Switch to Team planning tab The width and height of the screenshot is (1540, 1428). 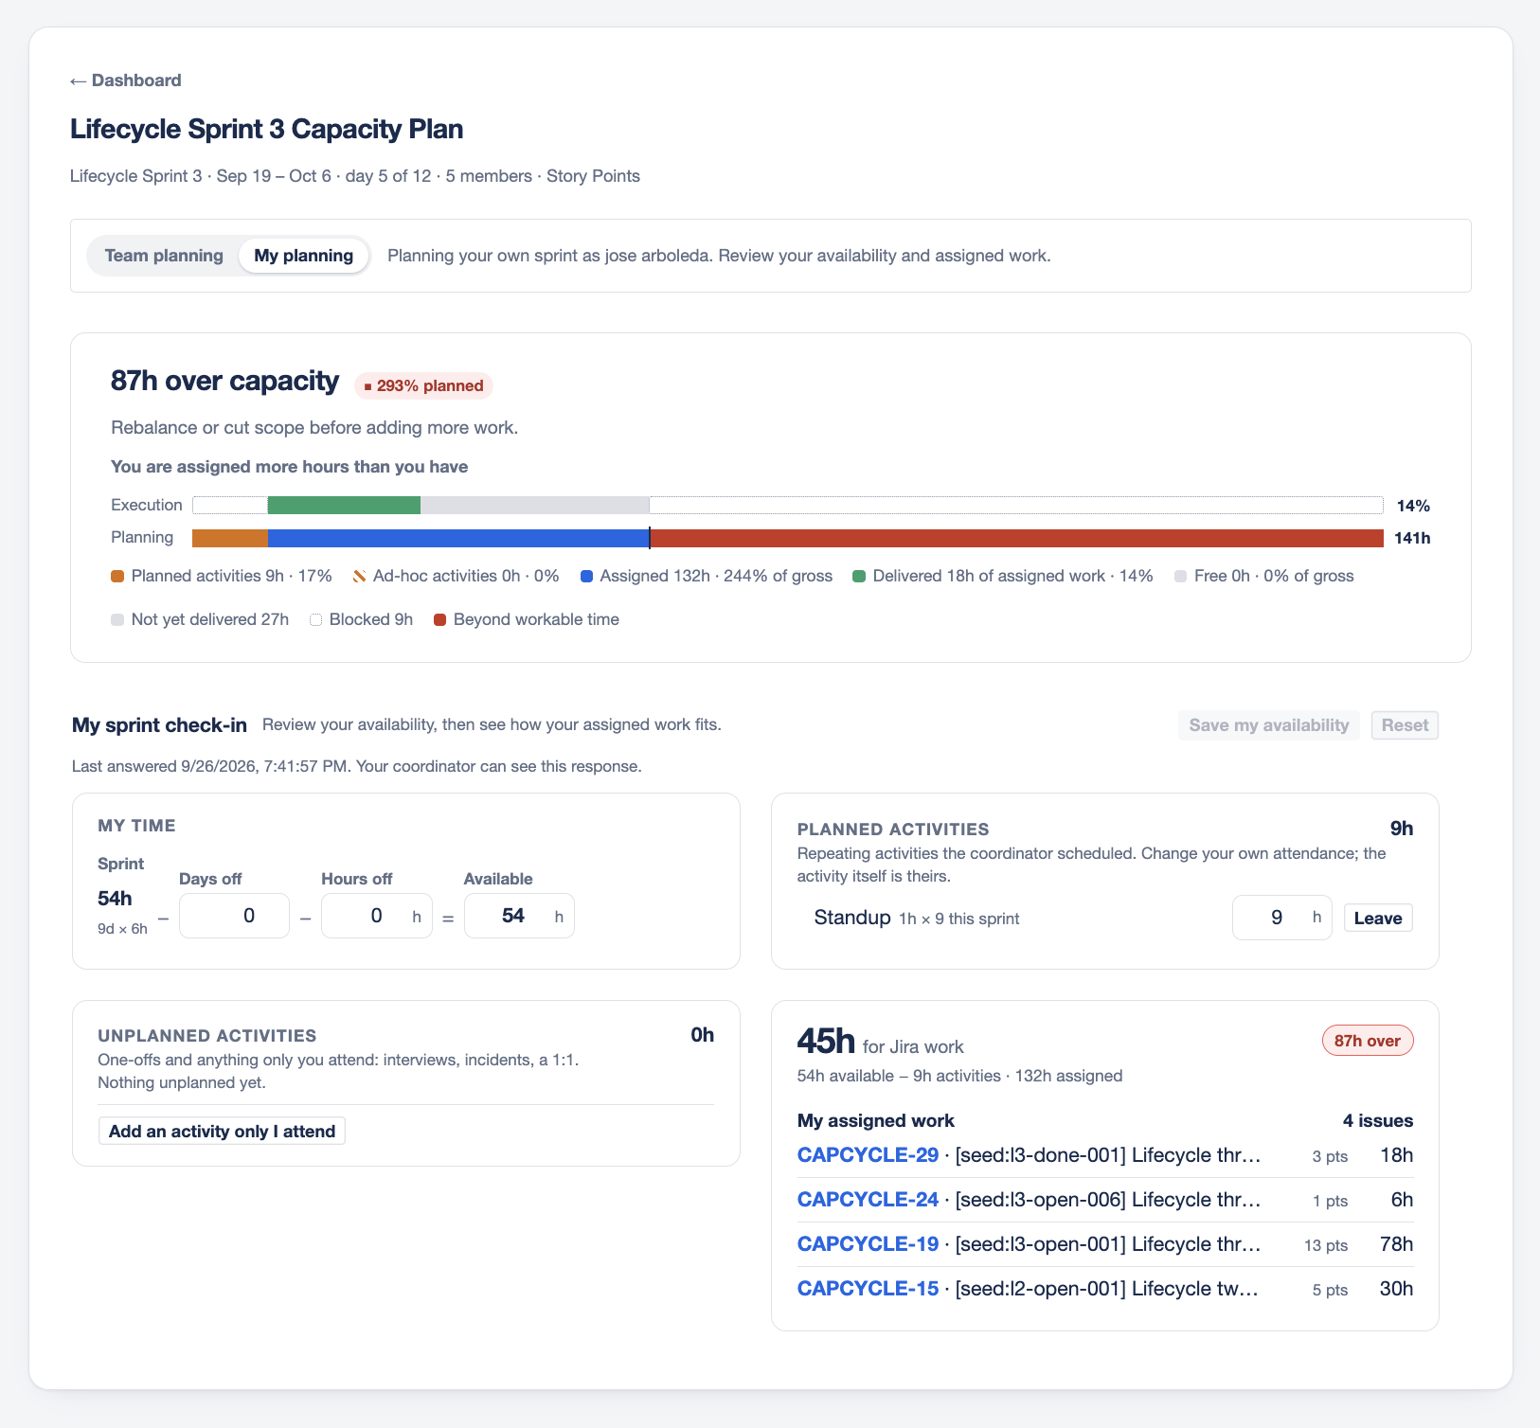pyautogui.click(x=164, y=256)
